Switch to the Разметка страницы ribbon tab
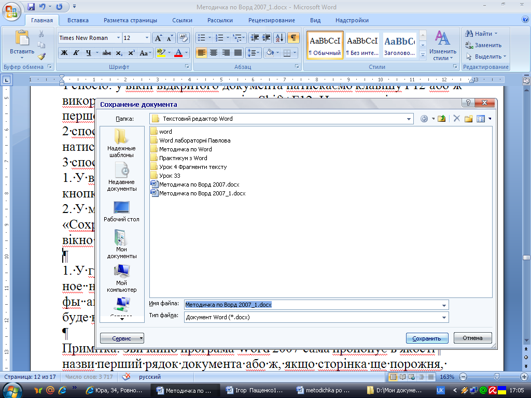531x398 pixels. (x=130, y=20)
